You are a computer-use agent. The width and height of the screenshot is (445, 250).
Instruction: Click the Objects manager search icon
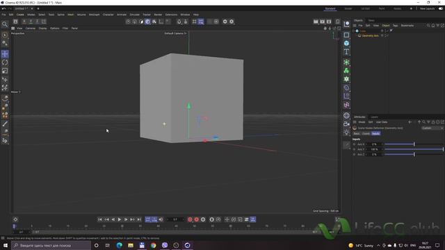tap(428, 26)
